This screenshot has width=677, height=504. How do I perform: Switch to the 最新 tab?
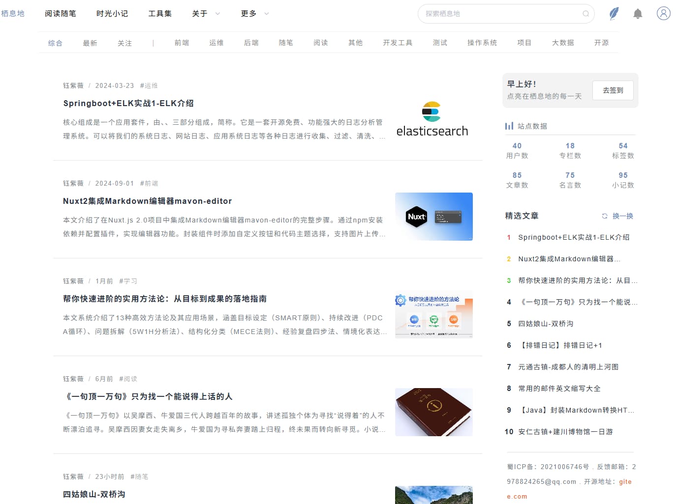(x=90, y=43)
